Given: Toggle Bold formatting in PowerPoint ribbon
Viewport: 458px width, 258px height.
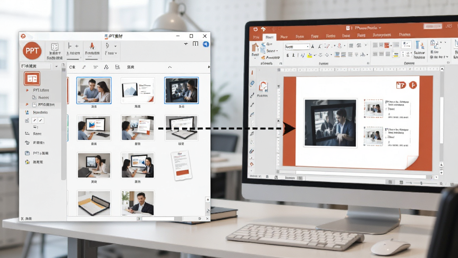Looking at the screenshot, I should 288,55.
